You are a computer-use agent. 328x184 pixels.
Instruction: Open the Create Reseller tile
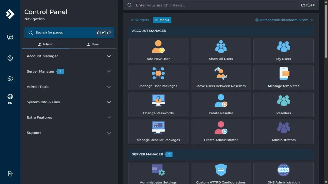point(221,105)
